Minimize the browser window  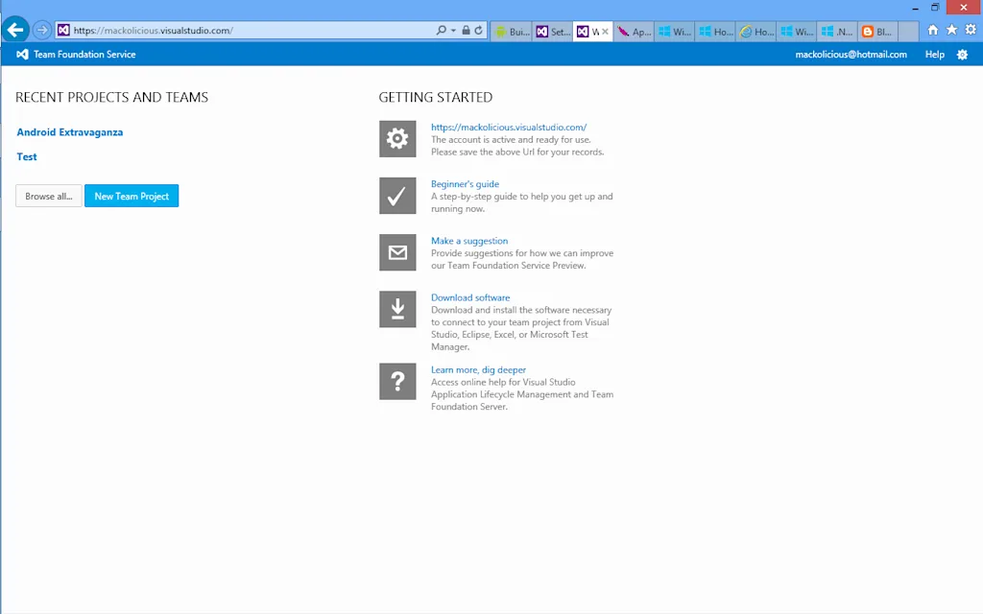pos(915,8)
